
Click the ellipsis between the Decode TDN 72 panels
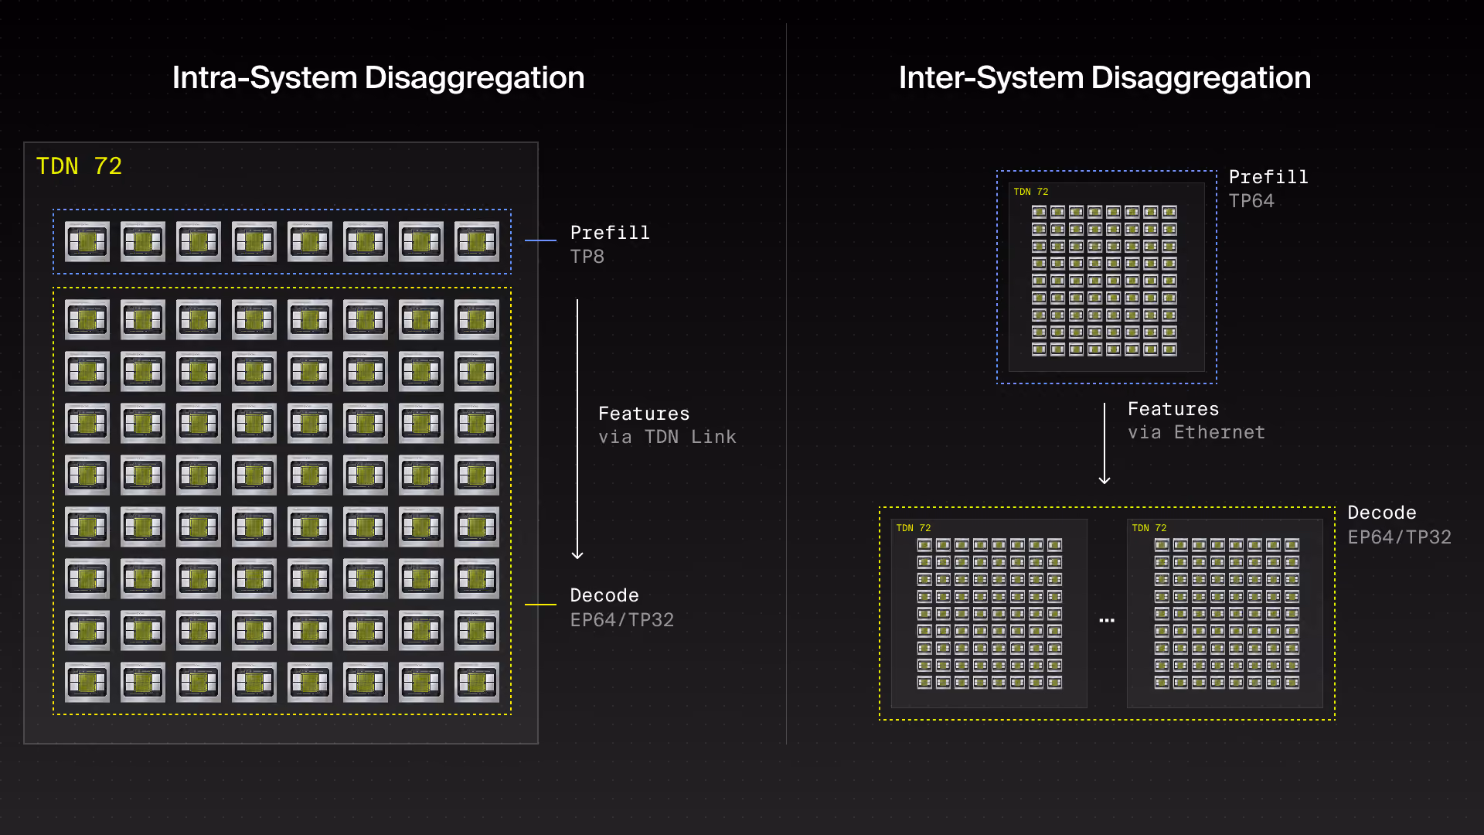[x=1107, y=620]
